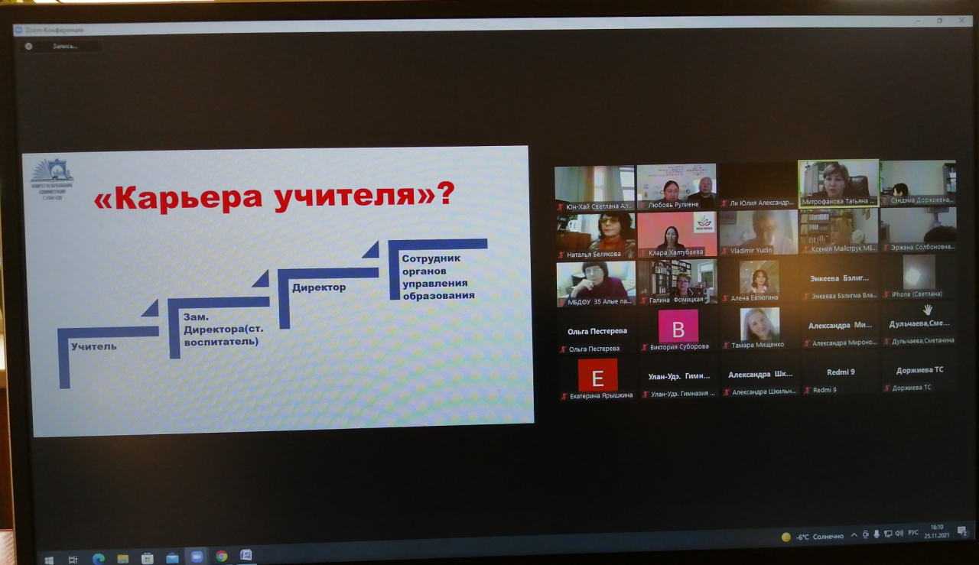Launch Google Chrome from the taskbar
The width and height of the screenshot is (979, 565).
tap(222, 557)
